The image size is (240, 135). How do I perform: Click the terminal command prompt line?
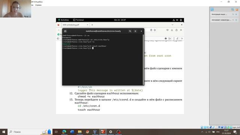click(x=78, y=48)
